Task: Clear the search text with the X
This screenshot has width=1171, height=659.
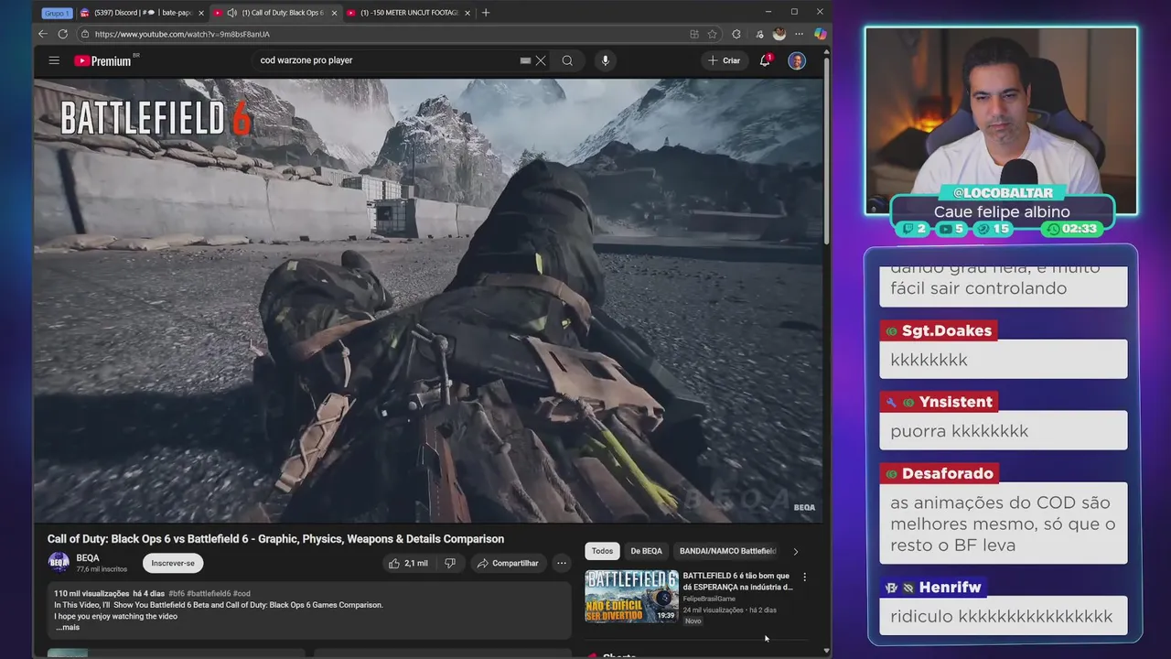Action: point(541,60)
